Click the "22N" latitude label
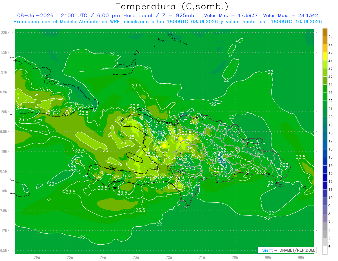338x261 pixels. [x=5, y=32]
